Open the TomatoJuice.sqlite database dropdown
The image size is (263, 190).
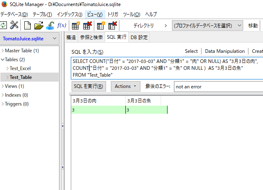[30, 39]
